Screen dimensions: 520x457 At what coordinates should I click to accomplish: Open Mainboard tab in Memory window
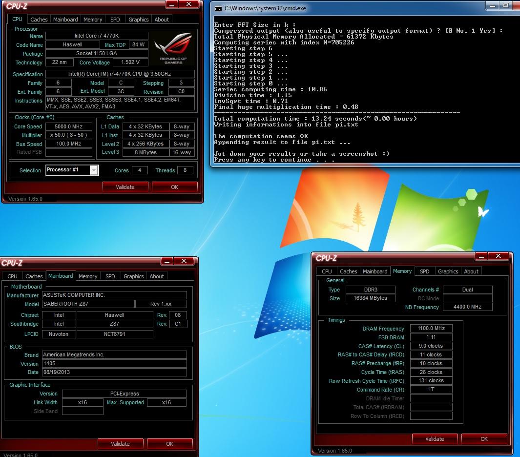point(375,271)
